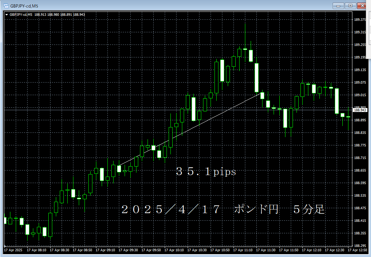Screen dimensions: 371x257
Task: Click the 17 Apr 10:30 time label
Action: tap(197, 250)
